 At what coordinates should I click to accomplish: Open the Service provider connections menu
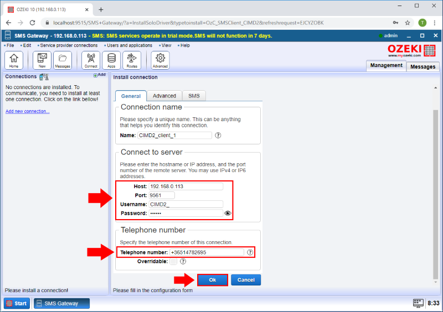click(68, 45)
